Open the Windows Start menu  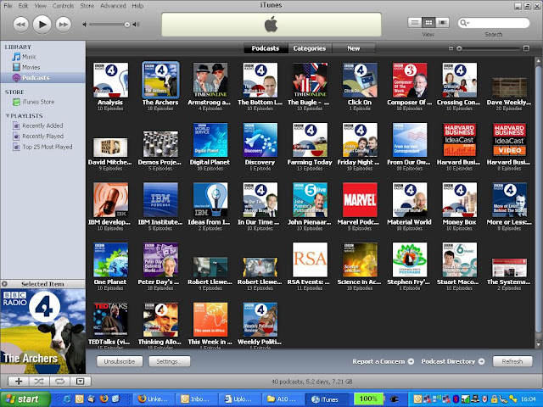25,399
